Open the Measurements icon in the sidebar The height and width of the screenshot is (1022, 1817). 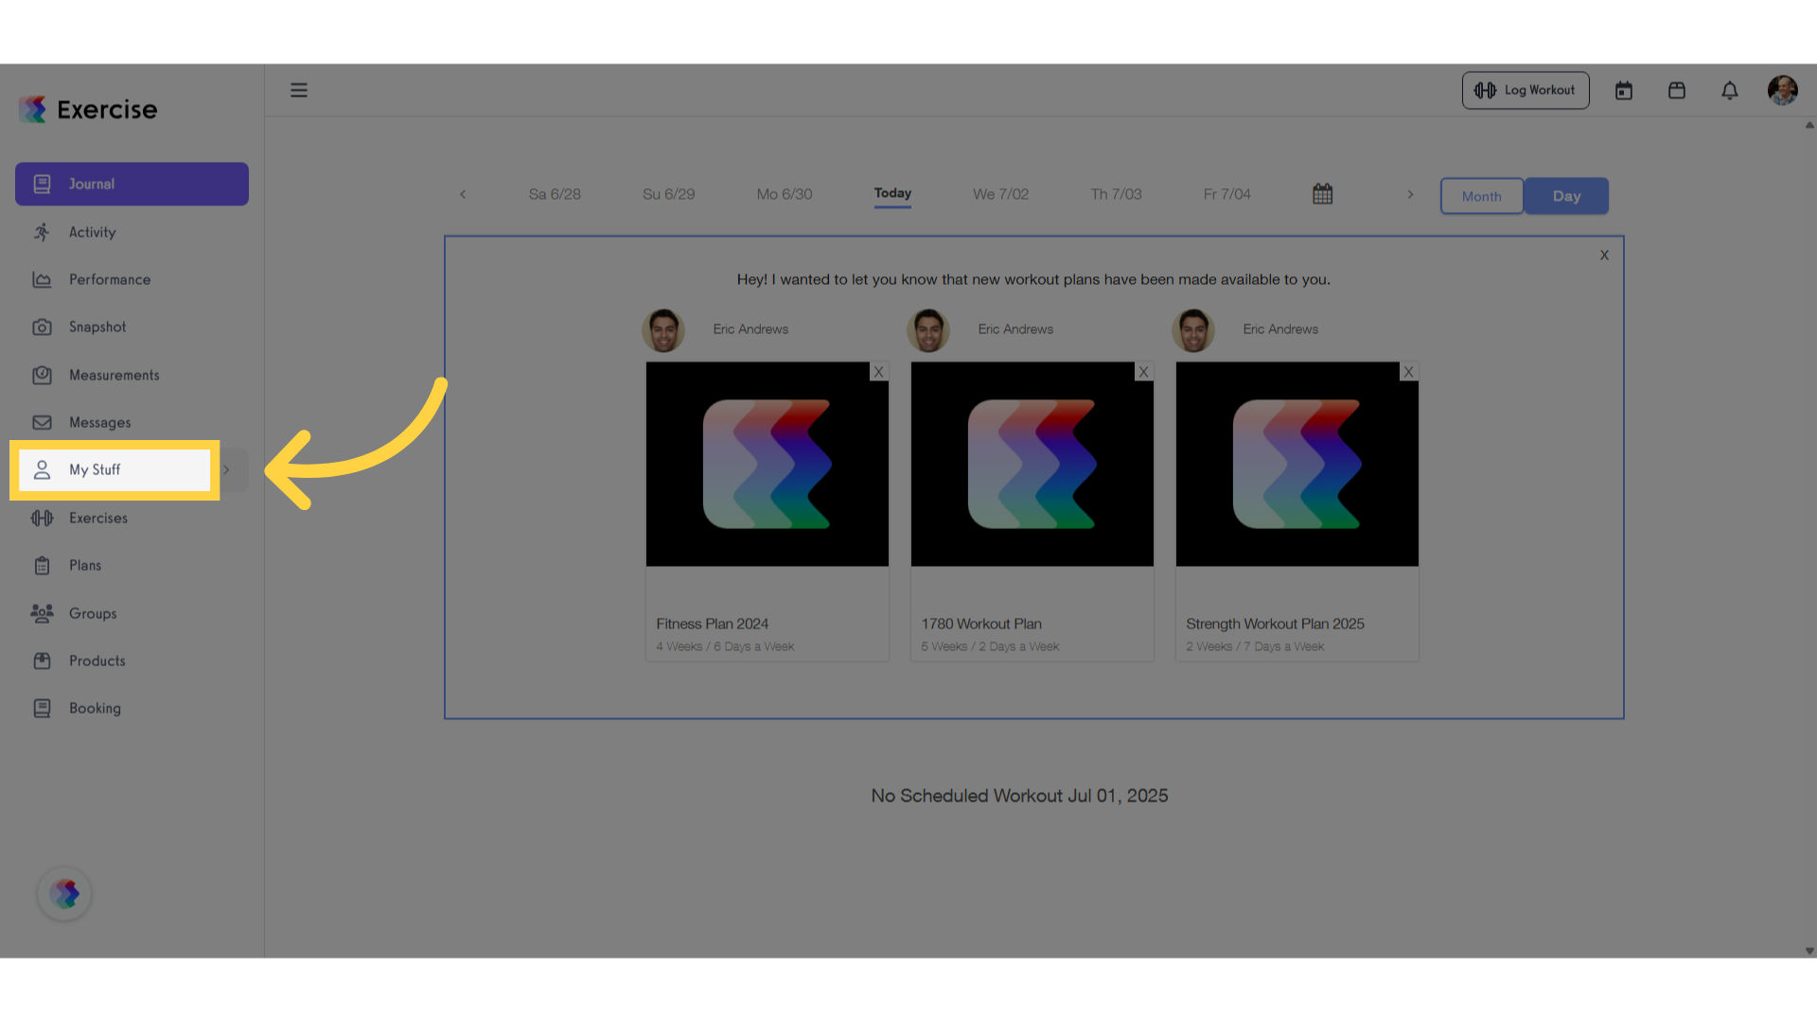click(42, 375)
